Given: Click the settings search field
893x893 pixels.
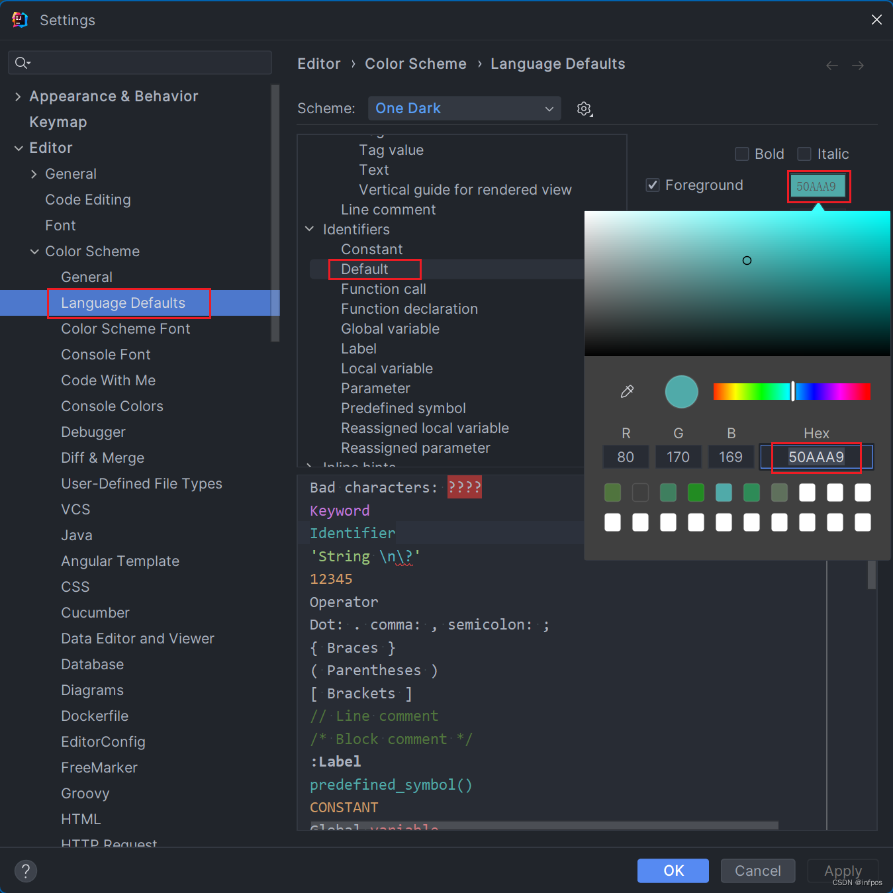Looking at the screenshot, I should point(140,63).
